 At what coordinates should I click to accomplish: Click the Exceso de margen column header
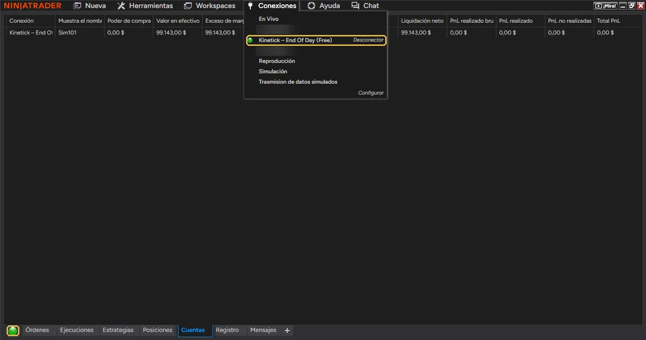tap(224, 21)
